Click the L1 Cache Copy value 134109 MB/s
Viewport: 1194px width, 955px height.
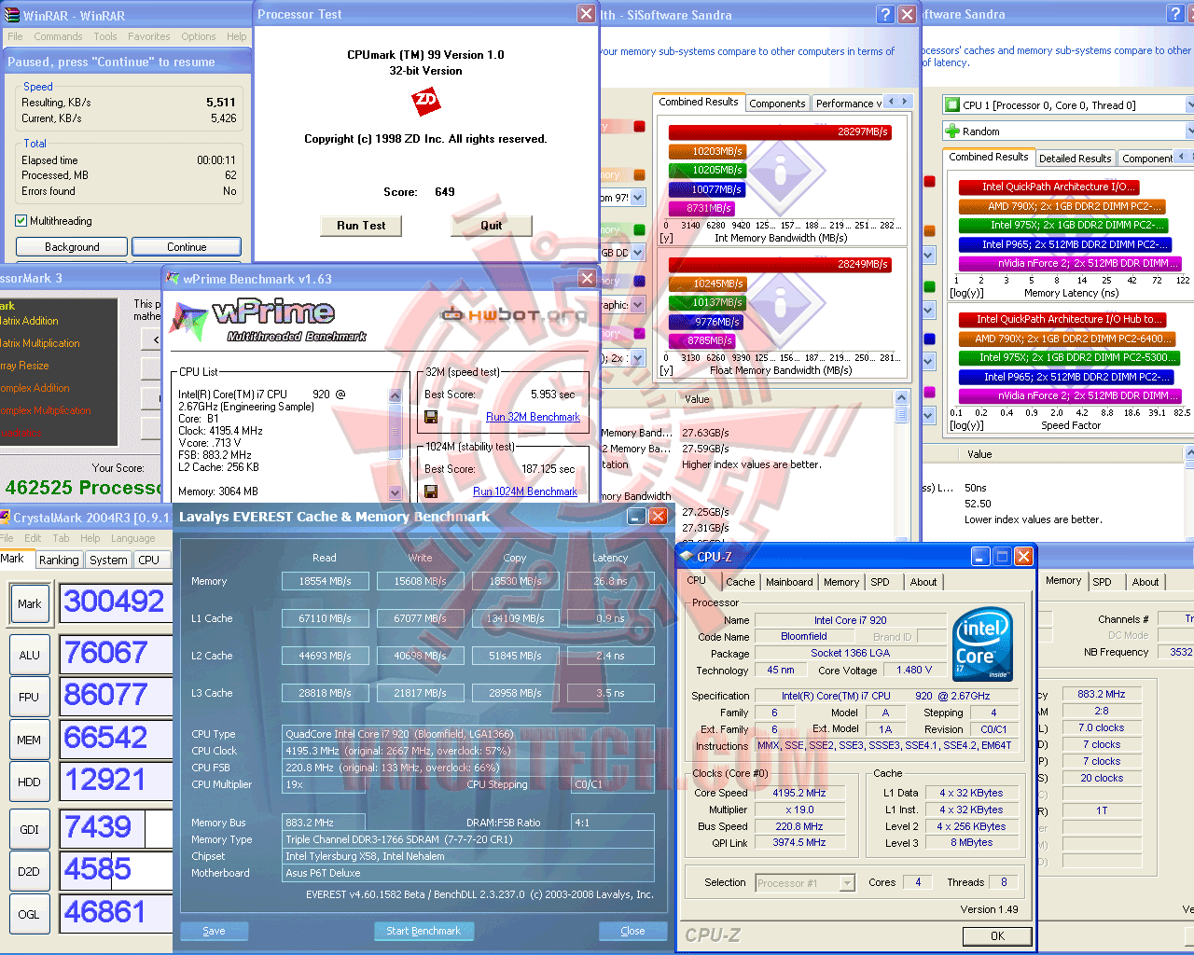coord(515,618)
